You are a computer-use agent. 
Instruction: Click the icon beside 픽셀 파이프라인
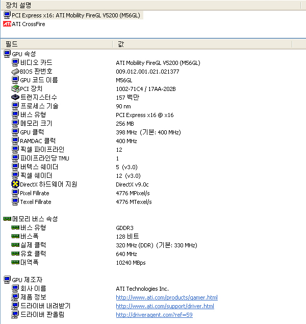[x=15, y=149]
